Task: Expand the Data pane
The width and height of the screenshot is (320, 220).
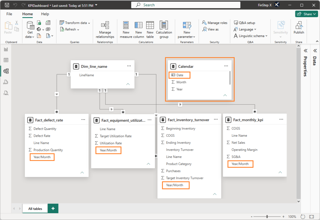Action: coord(315,51)
